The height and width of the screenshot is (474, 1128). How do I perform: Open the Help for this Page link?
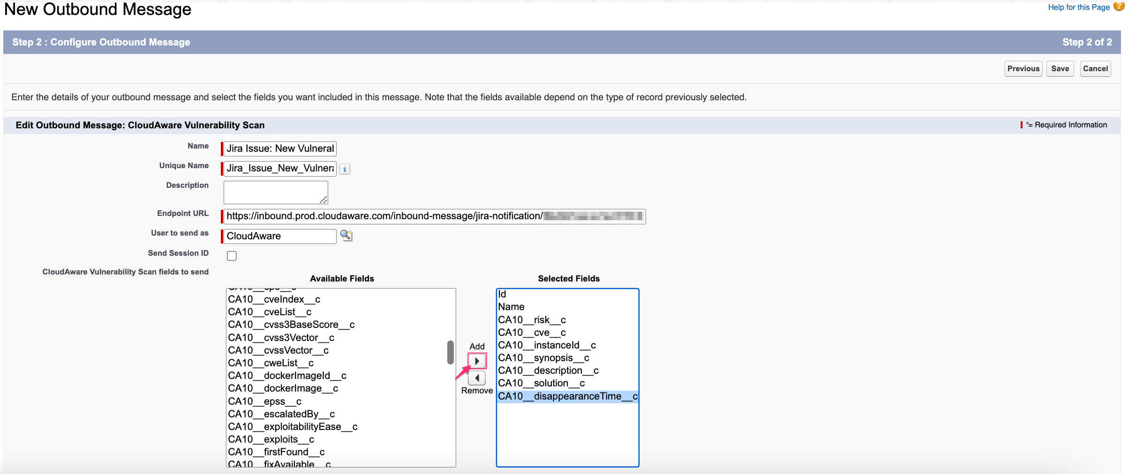pyautogui.click(x=1078, y=7)
